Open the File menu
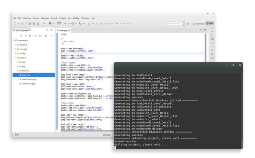This screenshot has height=158, width=255. click(14, 18)
